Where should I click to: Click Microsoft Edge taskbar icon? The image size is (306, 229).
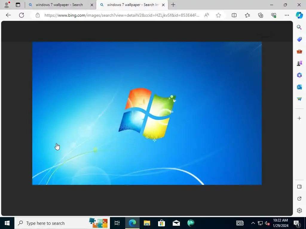(132, 223)
